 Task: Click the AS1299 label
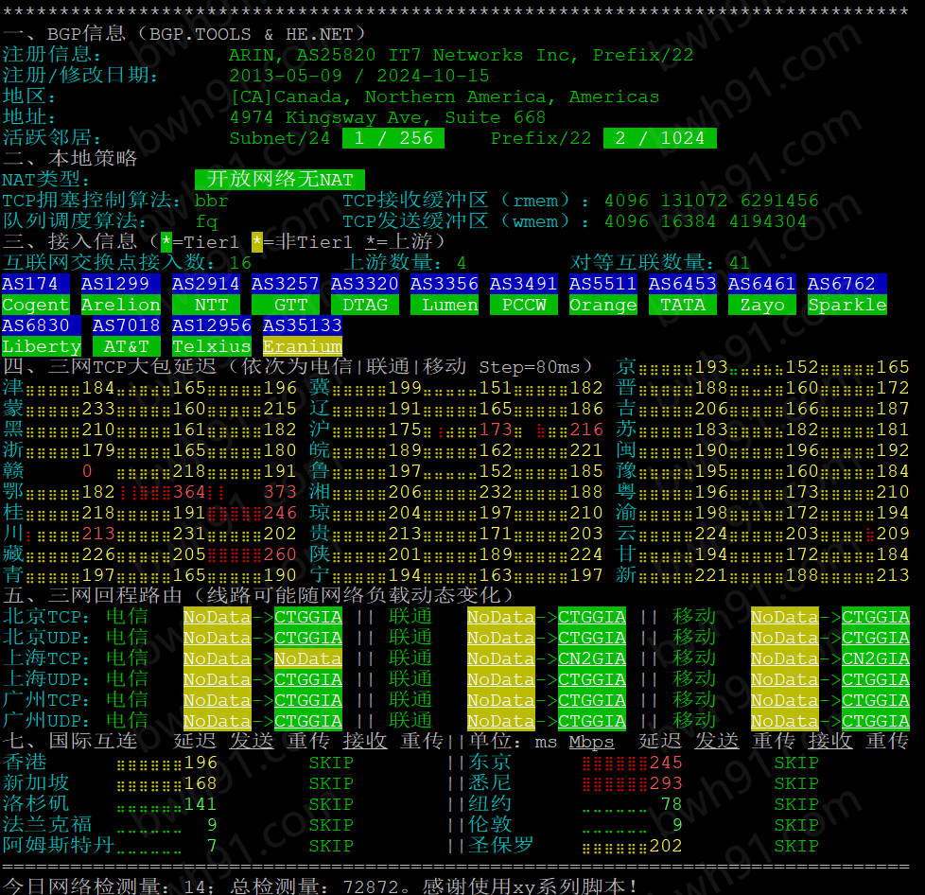click(x=115, y=284)
